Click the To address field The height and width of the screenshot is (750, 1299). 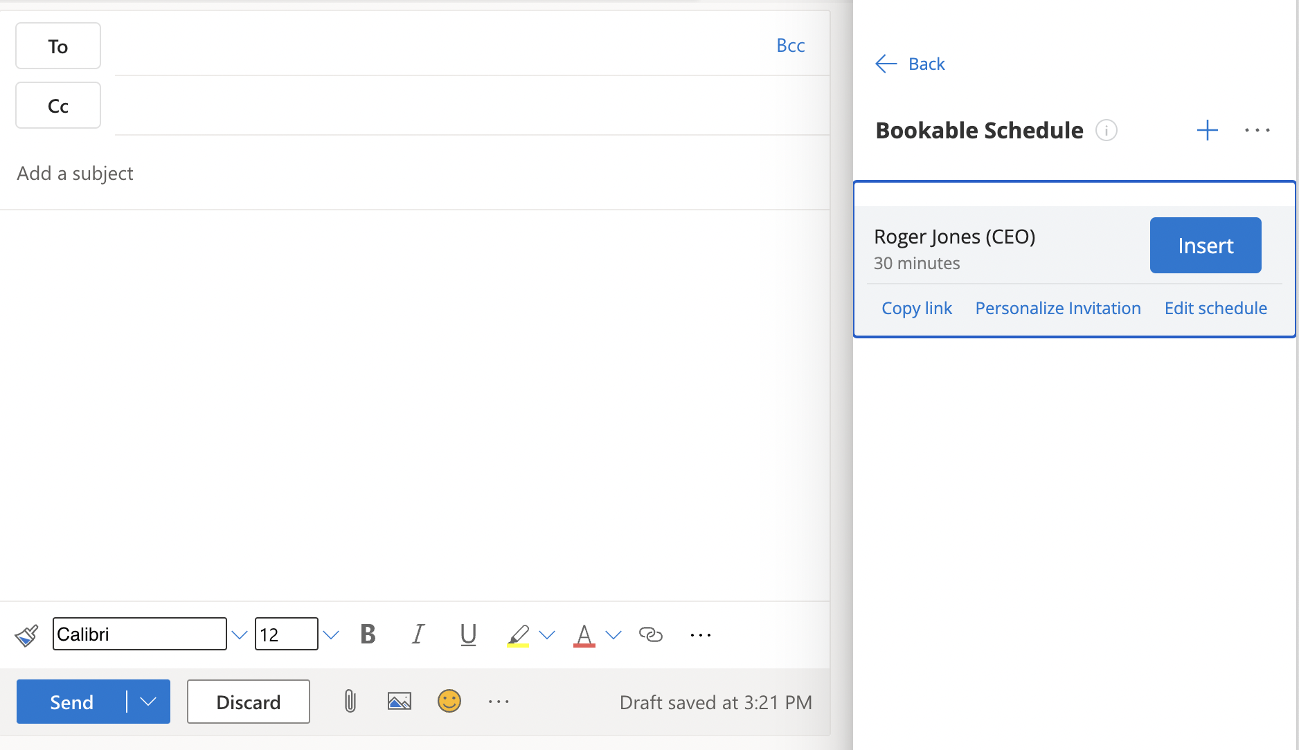pos(443,46)
